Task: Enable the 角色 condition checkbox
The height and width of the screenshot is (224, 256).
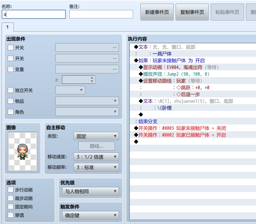Action: click(x=11, y=112)
